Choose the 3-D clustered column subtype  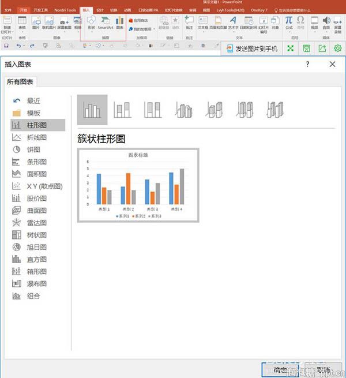pos(183,110)
